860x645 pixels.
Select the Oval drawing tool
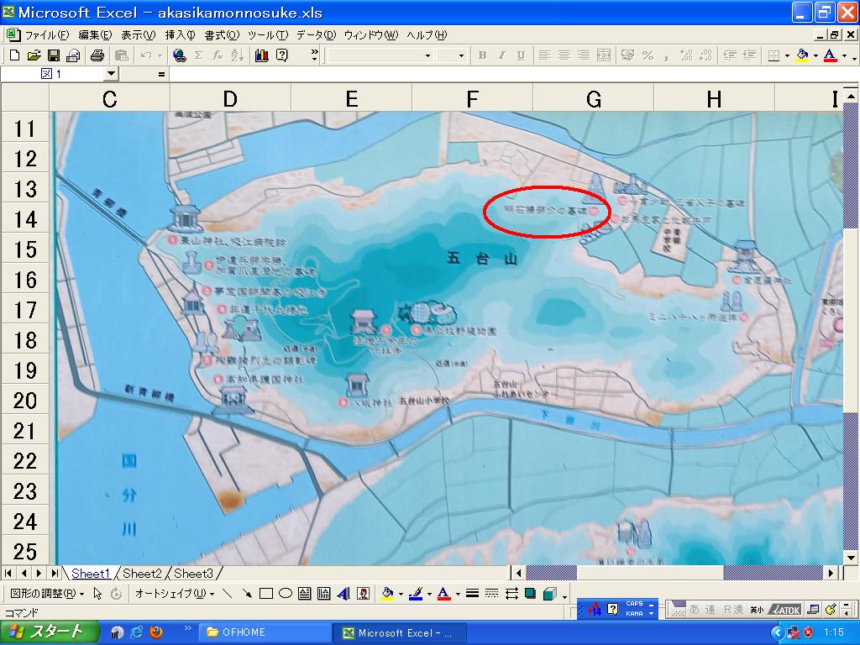[x=285, y=594]
